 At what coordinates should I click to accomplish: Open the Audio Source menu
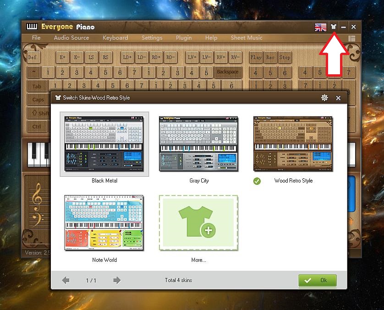click(x=71, y=38)
